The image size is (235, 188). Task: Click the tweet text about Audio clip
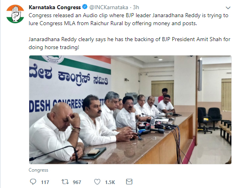(129, 19)
